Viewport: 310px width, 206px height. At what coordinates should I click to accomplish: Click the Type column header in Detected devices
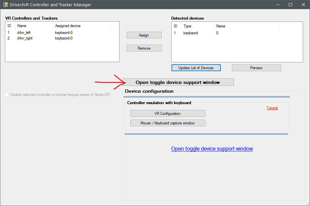tap(198, 26)
